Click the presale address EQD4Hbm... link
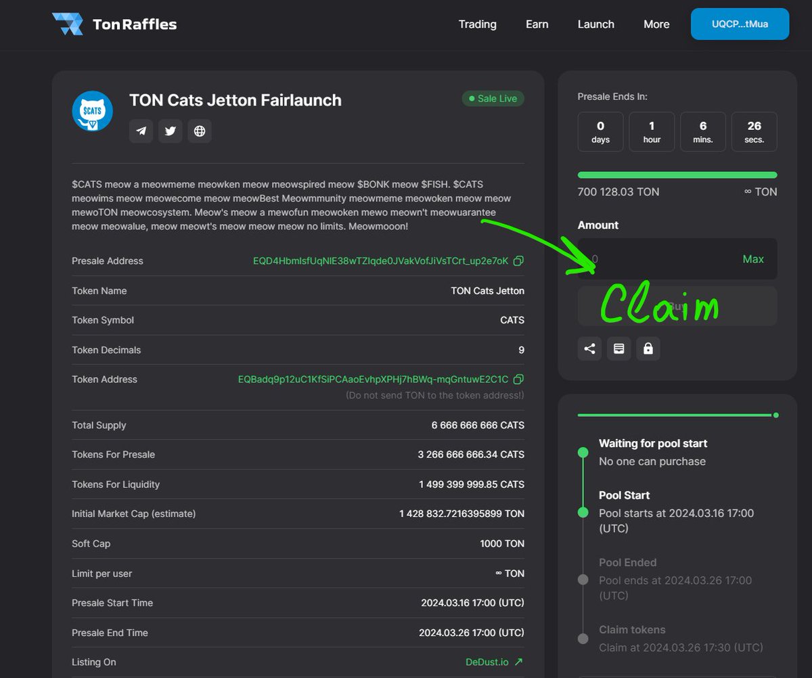The height and width of the screenshot is (678, 812). 380,261
